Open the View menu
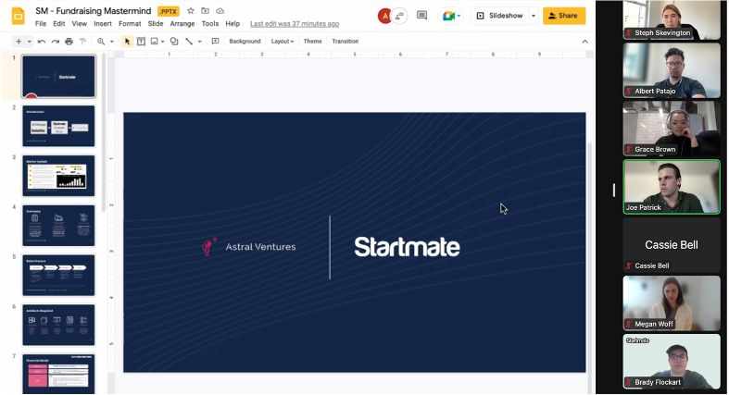 [x=79, y=24]
